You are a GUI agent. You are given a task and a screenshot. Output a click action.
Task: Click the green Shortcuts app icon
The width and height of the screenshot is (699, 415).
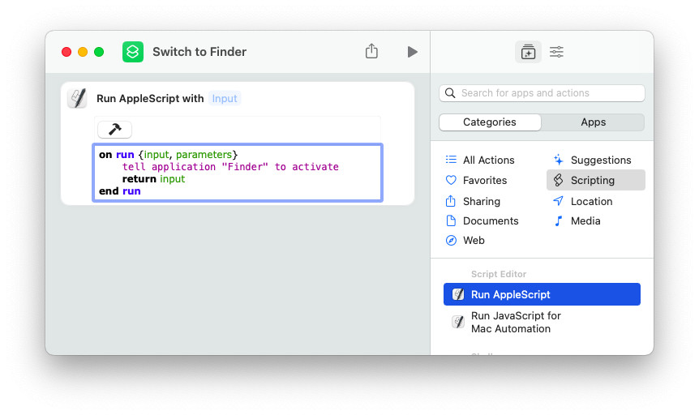pyautogui.click(x=133, y=52)
